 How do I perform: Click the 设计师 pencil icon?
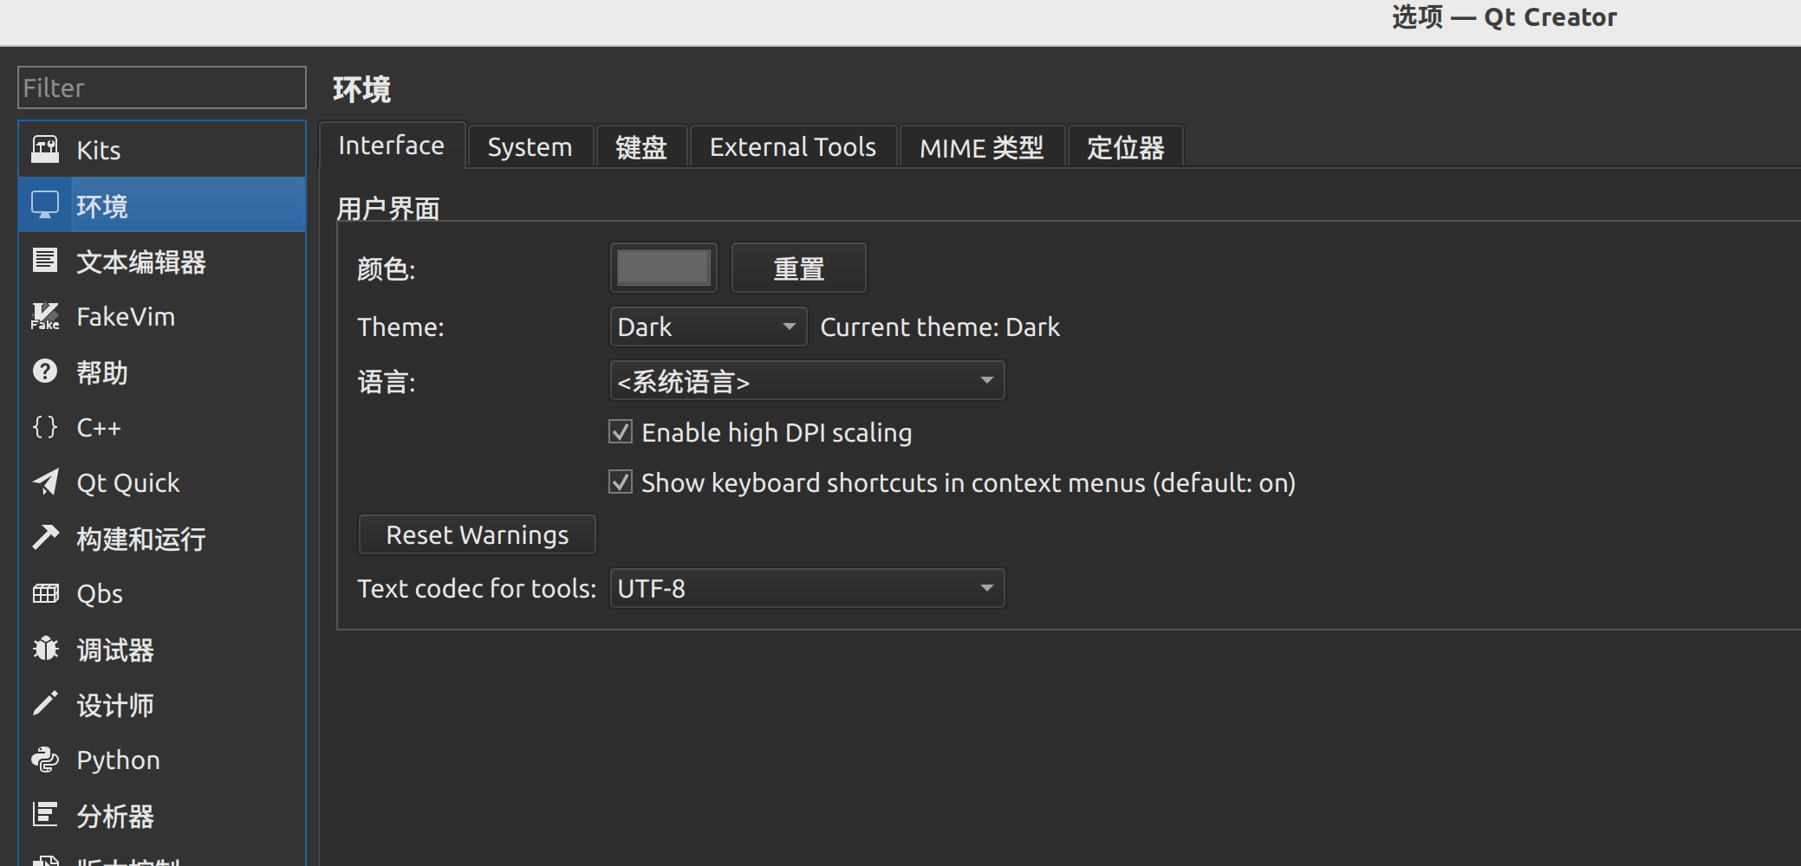click(45, 704)
